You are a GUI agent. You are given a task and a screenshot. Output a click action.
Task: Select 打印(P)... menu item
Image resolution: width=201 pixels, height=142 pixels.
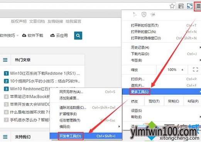pyautogui.click(x=161, y=79)
